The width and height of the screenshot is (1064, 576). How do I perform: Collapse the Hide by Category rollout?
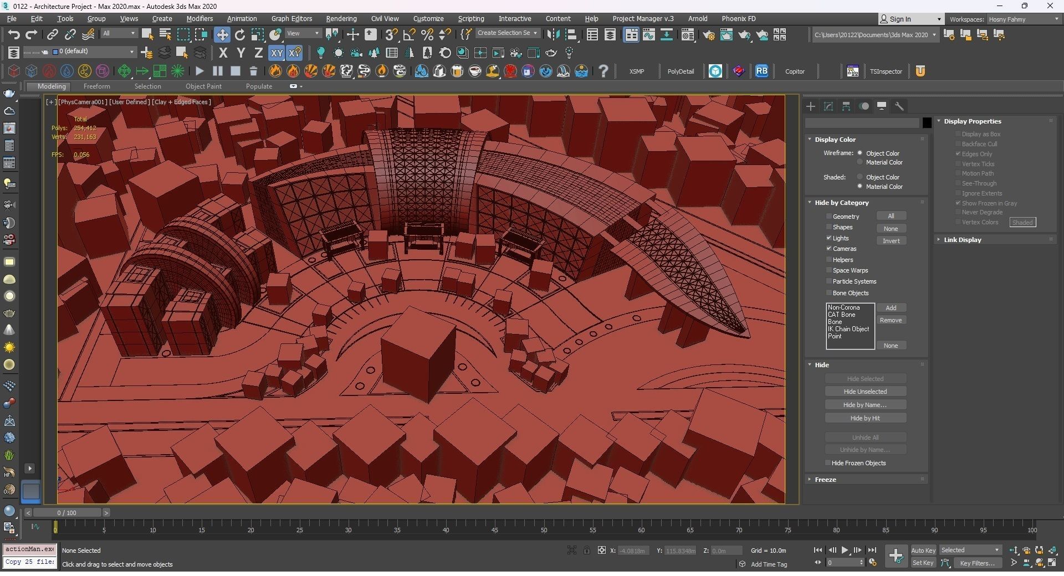(x=841, y=203)
